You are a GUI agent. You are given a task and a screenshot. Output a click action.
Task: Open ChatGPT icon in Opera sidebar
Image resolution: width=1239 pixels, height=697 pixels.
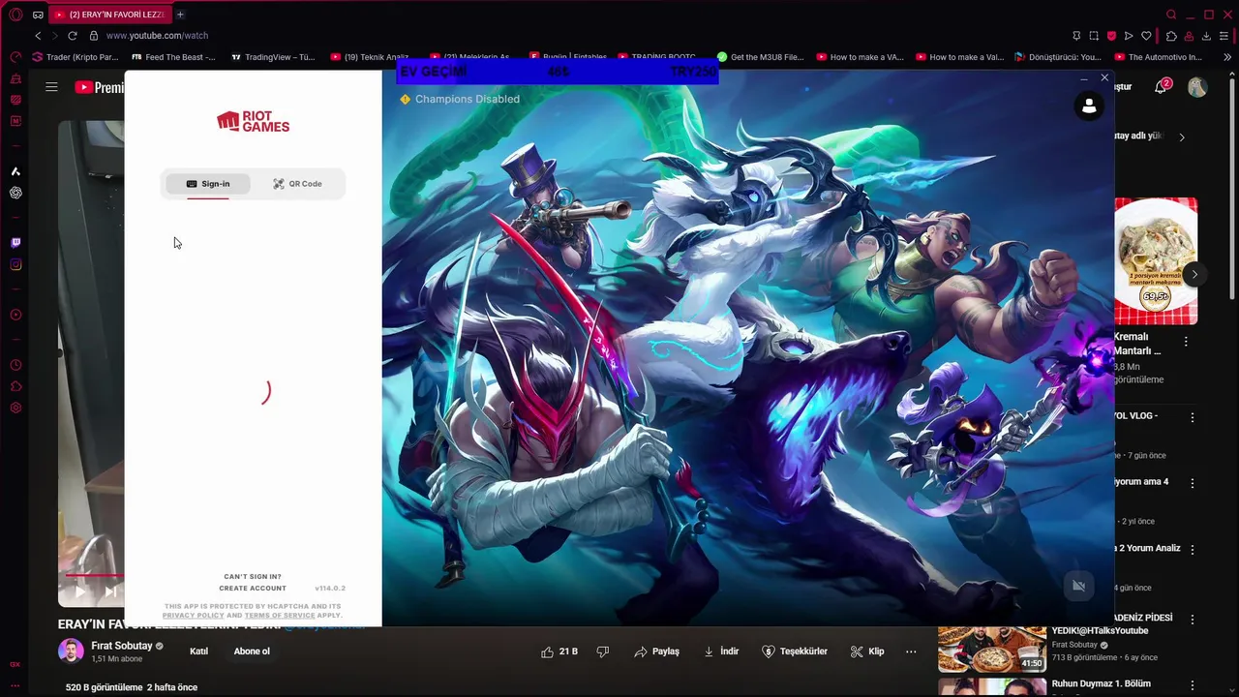coord(15,193)
